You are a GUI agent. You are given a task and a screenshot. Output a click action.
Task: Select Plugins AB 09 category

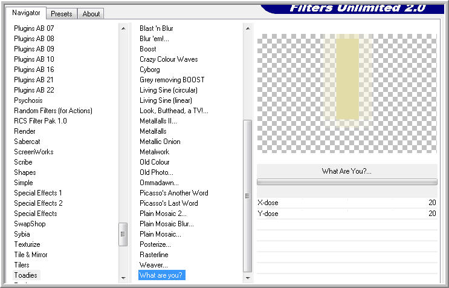point(34,49)
